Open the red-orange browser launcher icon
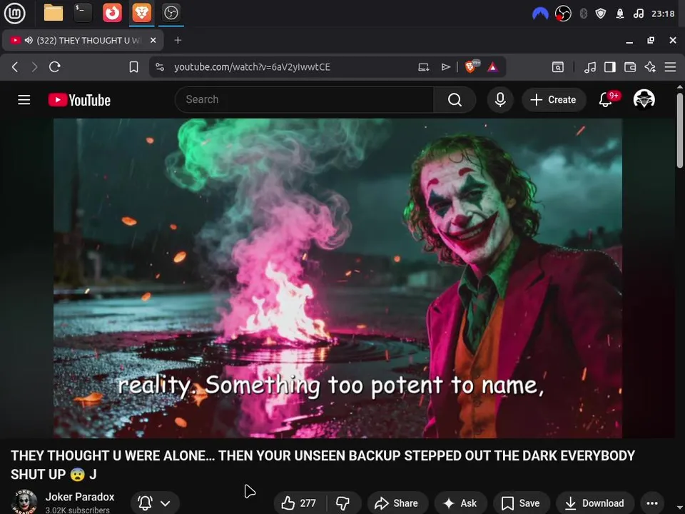Viewport: 685px width, 514px height. point(112,13)
